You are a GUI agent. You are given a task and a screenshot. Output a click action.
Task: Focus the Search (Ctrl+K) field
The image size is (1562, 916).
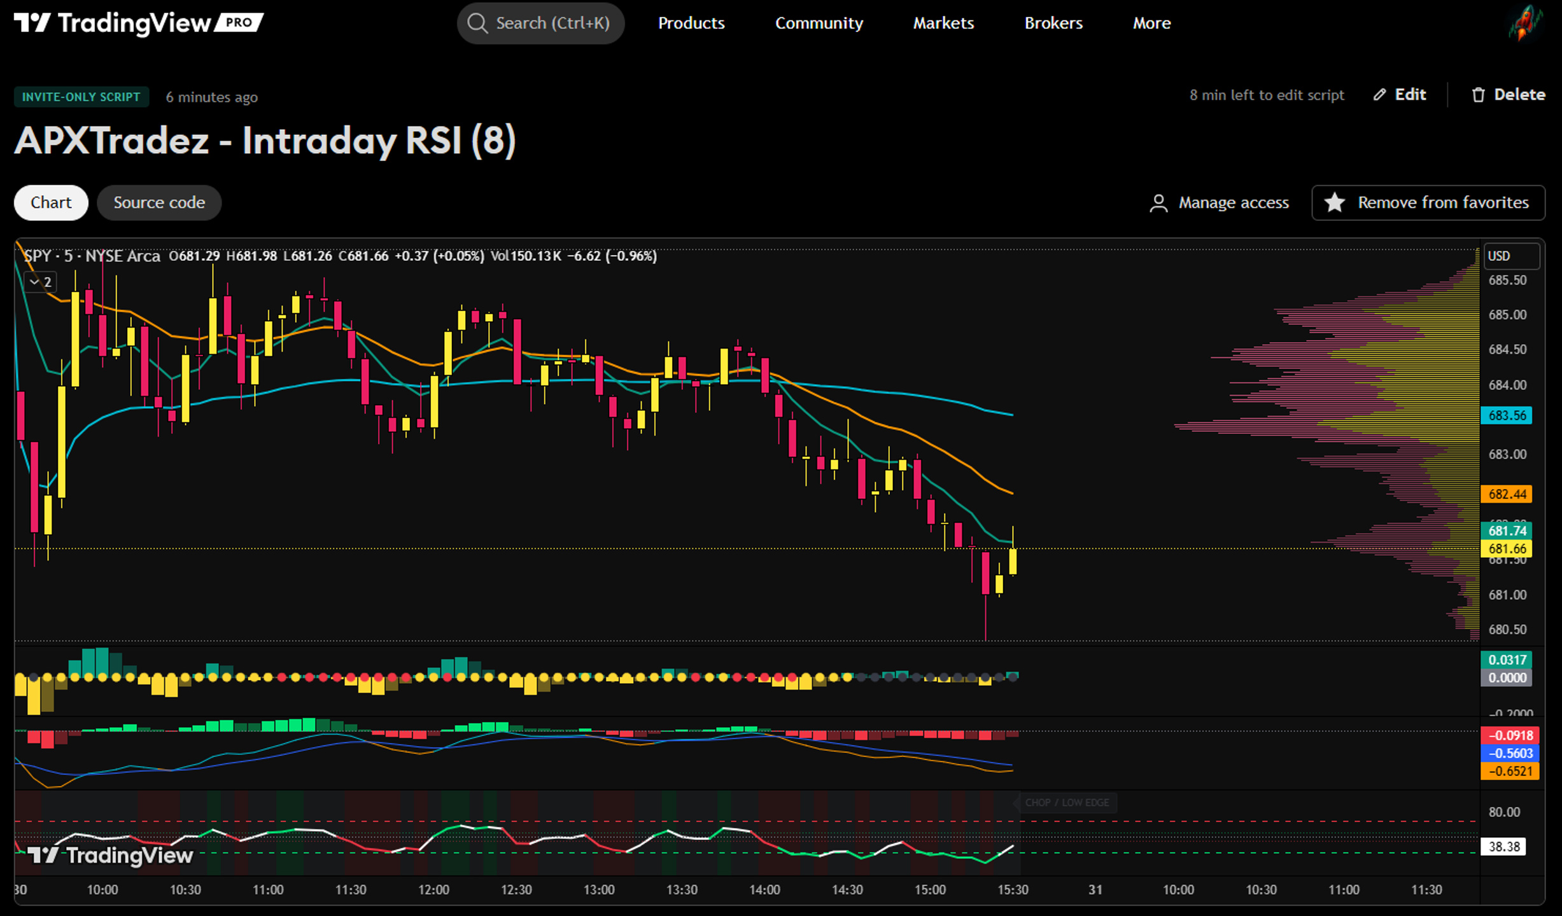coord(540,24)
